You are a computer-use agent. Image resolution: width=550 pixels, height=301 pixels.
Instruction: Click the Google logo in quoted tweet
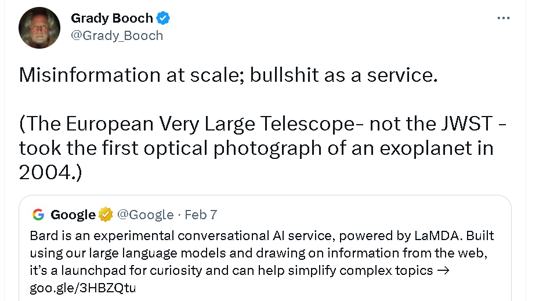pyautogui.click(x=38, y=215)
